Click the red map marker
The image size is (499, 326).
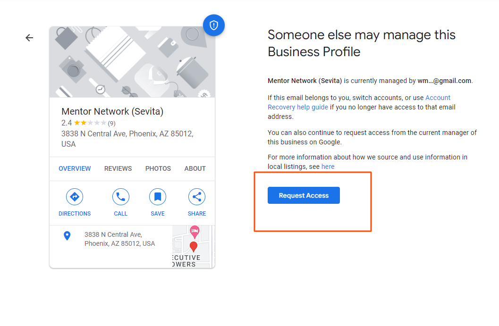[194, 247]
